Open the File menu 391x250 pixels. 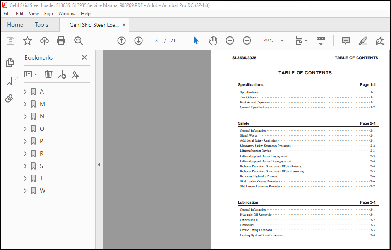point(7,14)
